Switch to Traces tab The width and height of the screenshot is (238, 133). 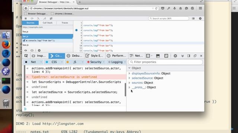[65, 23]
